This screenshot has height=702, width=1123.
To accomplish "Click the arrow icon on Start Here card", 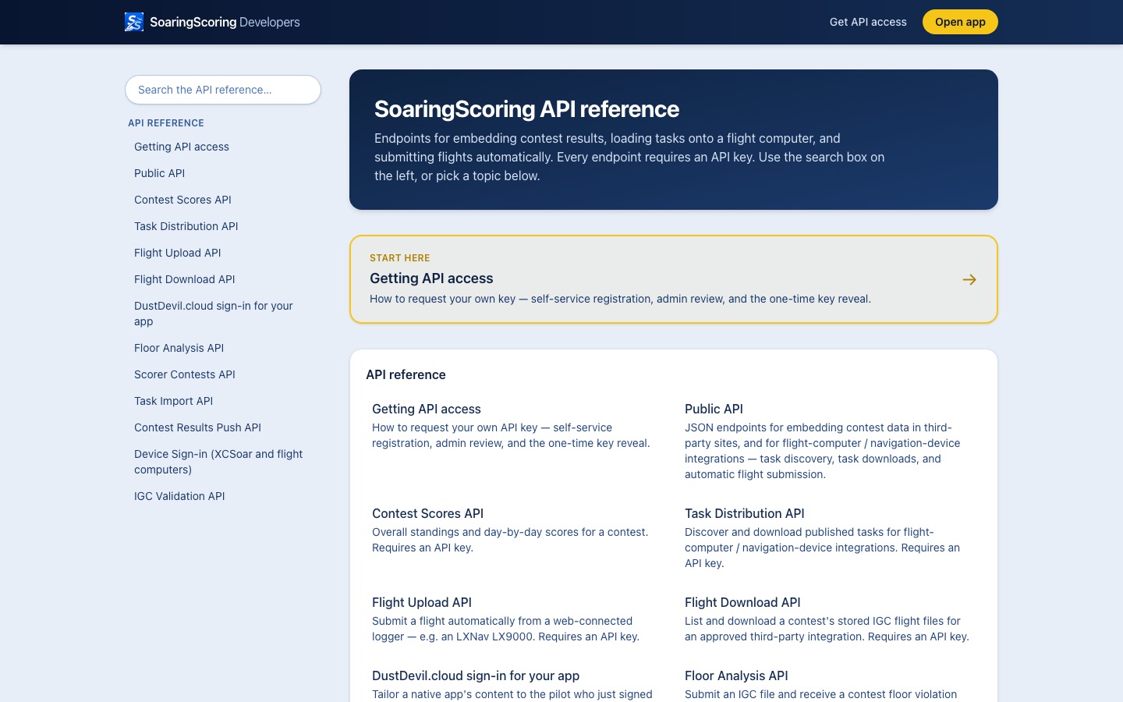I will coord(969,279).
